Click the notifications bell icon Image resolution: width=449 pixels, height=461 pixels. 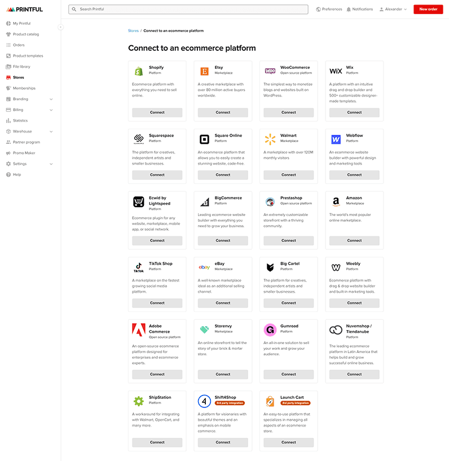click(349, 10)
